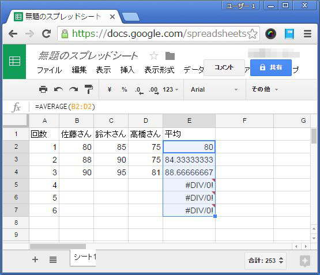Viewport: 320px width, 275px height.
Task: Click the blue 共有 share button
Action: coord(271,67)
